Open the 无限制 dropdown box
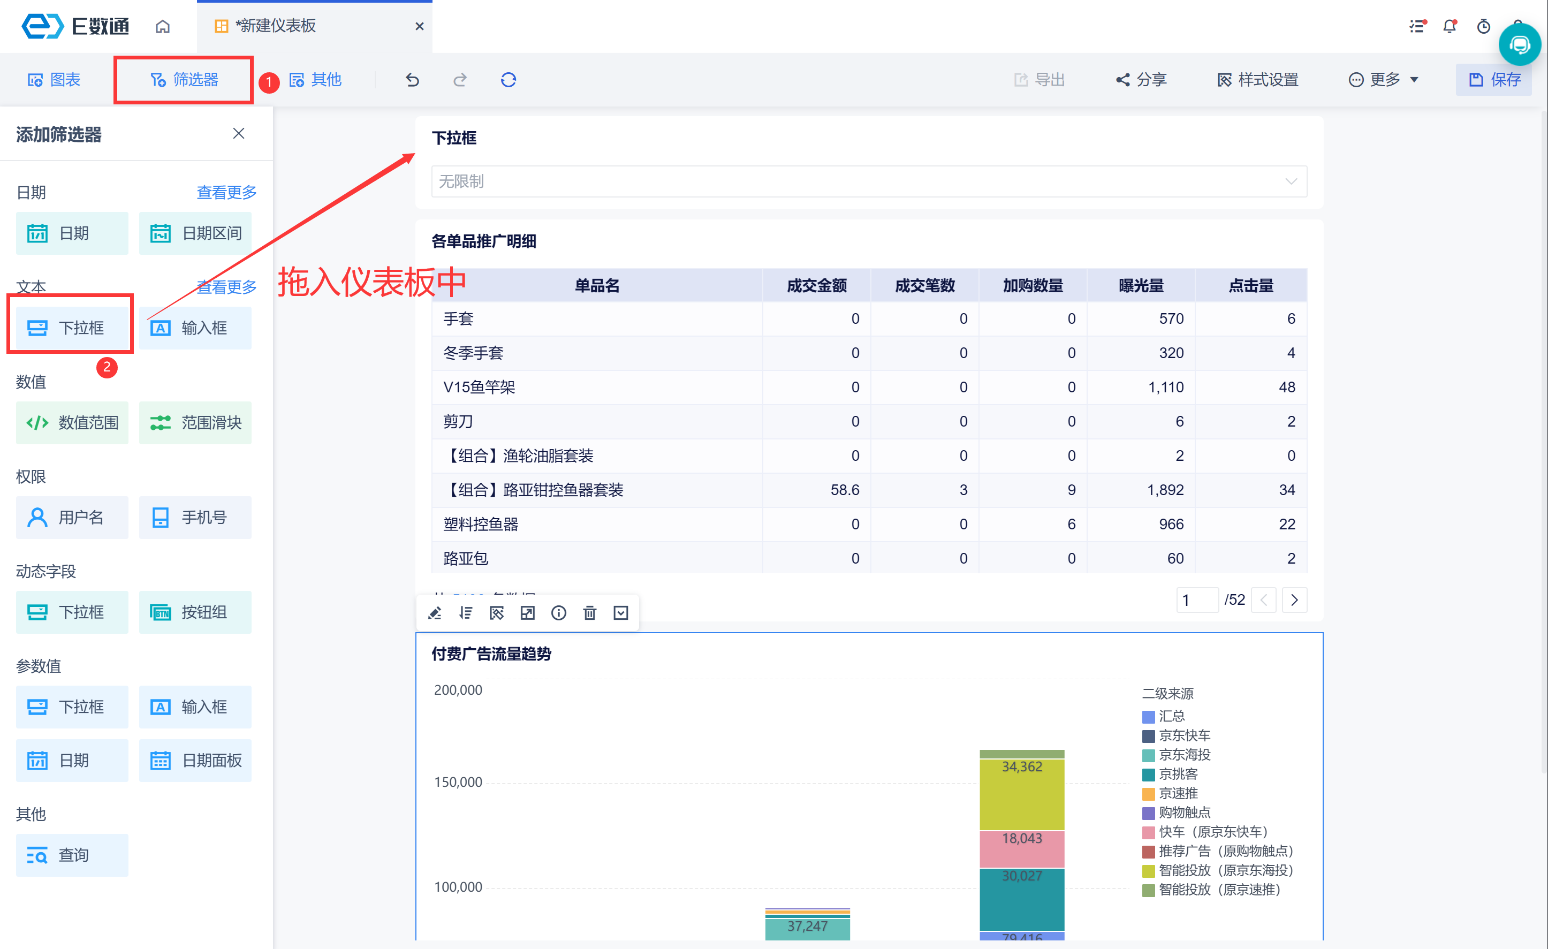 869,181
